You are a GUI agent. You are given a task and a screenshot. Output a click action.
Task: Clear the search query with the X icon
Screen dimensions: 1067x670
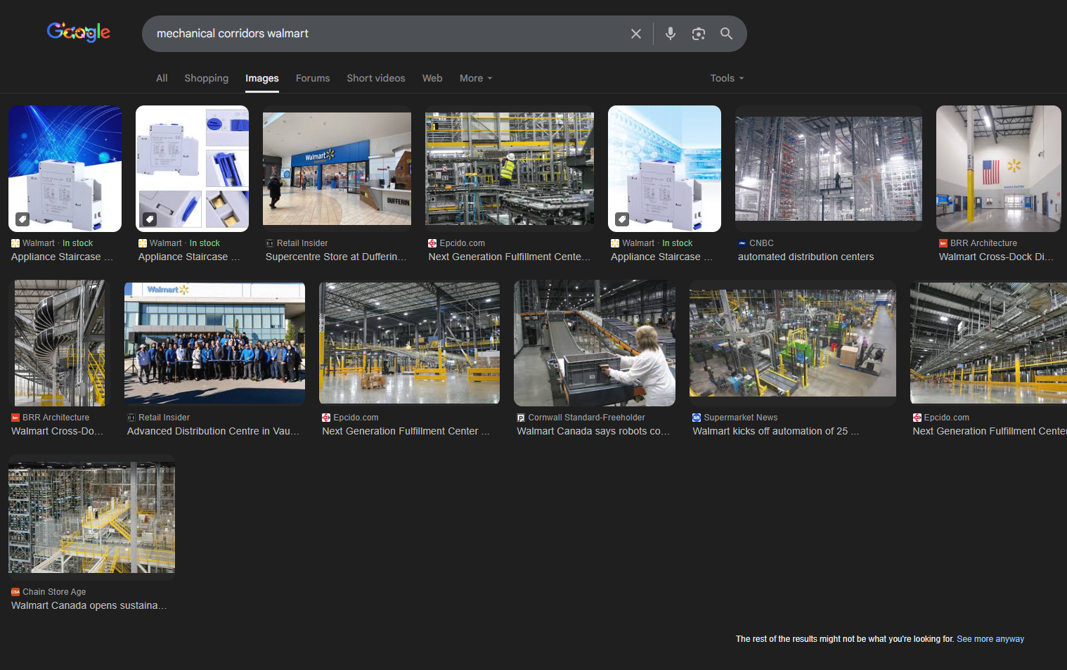click(x=636, y=34)
